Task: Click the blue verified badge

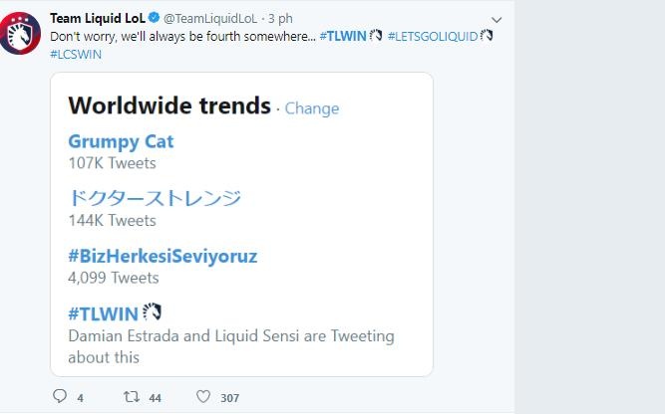Action: click(x=155, y=19)
